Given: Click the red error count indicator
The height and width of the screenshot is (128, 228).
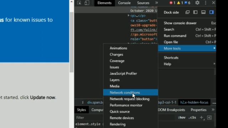Looking at the screenshot, I should click(172, 3).
